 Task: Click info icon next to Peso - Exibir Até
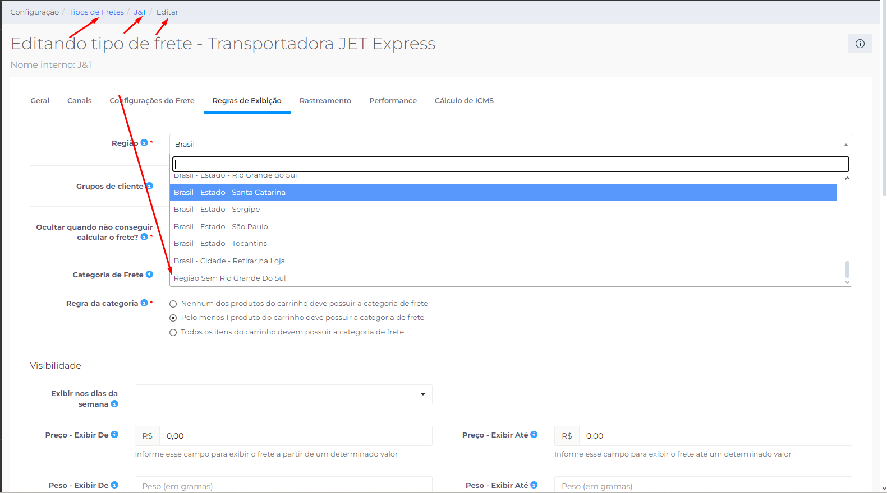point(534,485)
